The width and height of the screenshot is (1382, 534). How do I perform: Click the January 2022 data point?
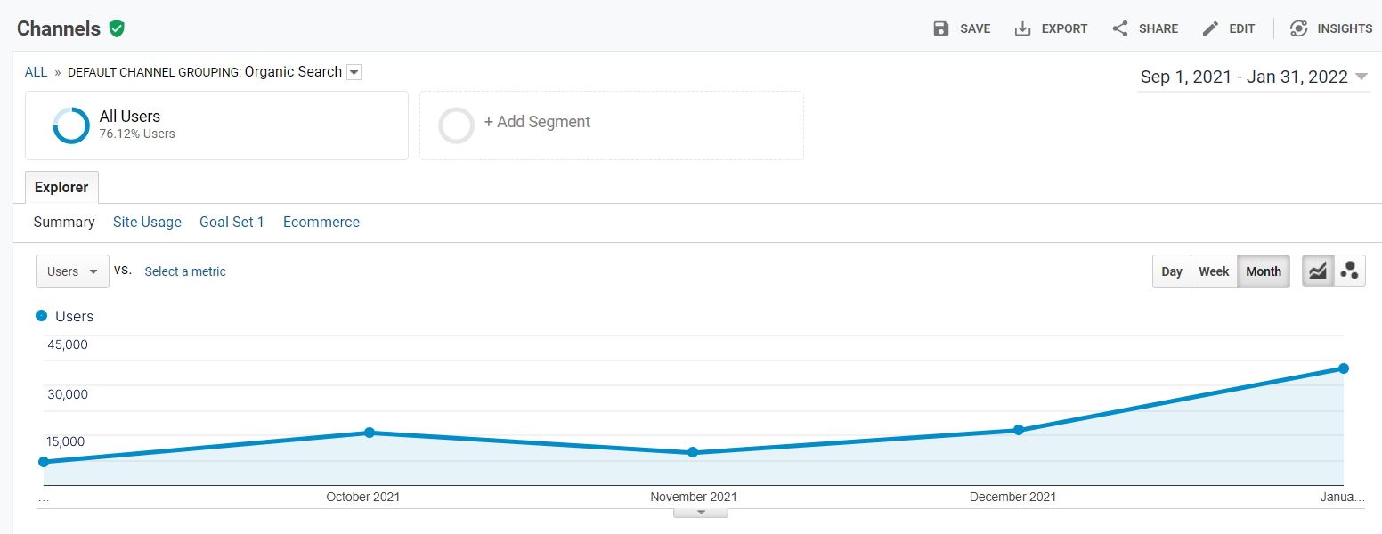[1344, 368]
